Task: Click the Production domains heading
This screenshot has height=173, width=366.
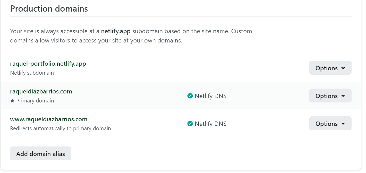Action: pos(49,9)
